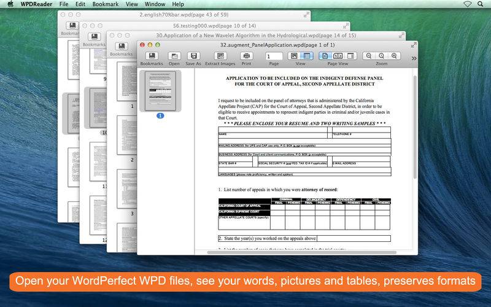Open the Window menu
Screen dimensions: 491x307
click(155, 4)
